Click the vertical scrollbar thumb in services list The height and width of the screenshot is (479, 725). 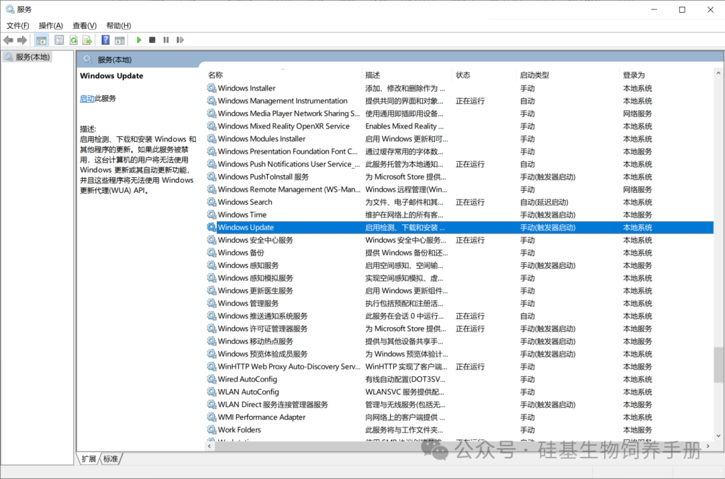click(719, 364)
